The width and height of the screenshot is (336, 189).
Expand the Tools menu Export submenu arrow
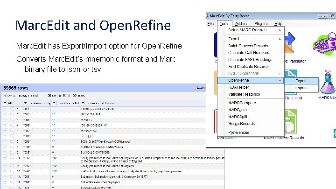280,39
